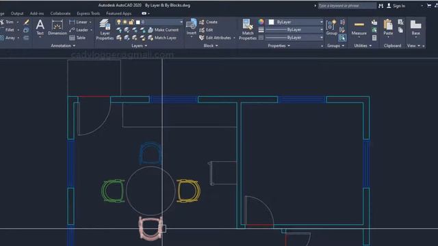Click the Cut icon in Clipboard
The height and width of the screenshot is (246, 438).
[x=400, y=22]
